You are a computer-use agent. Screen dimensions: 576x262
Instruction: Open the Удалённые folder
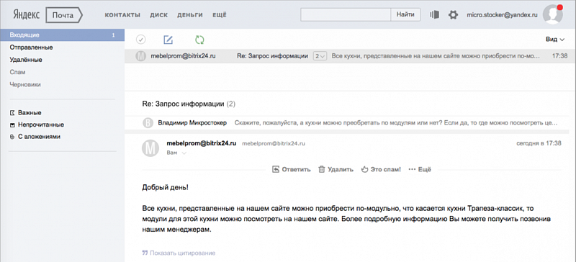point(26,60)
